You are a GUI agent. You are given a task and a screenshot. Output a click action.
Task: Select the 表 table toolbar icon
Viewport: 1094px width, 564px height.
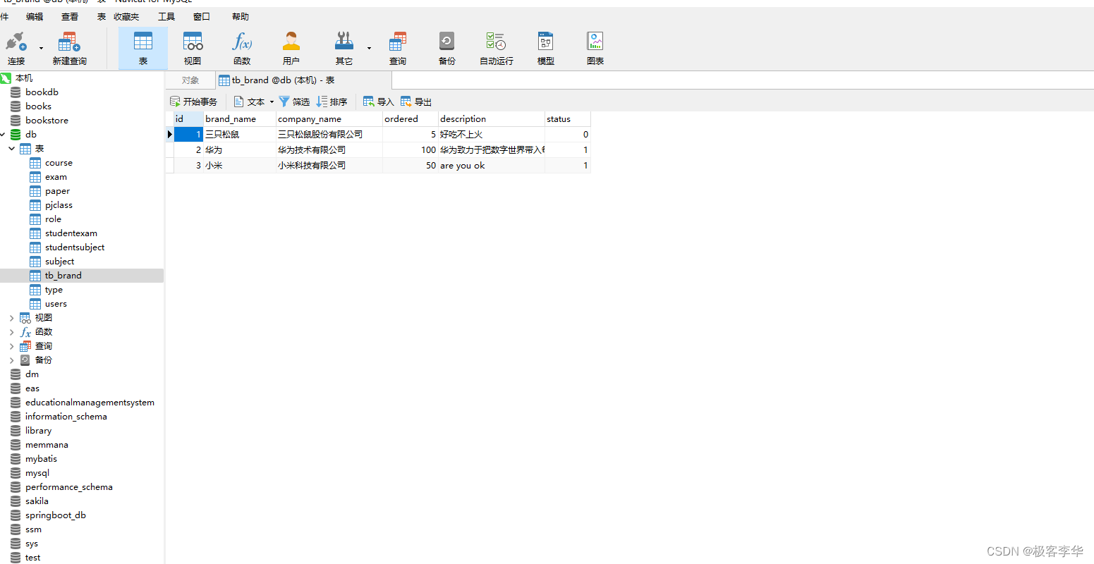pyautogui.click(x=143, y=48)
